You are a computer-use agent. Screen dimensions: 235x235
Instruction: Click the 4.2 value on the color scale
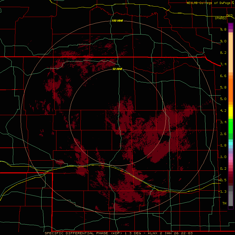pos(223,111)
